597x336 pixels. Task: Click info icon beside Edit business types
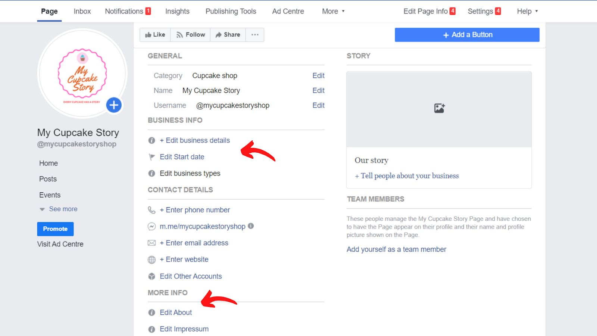coord(151,174)
